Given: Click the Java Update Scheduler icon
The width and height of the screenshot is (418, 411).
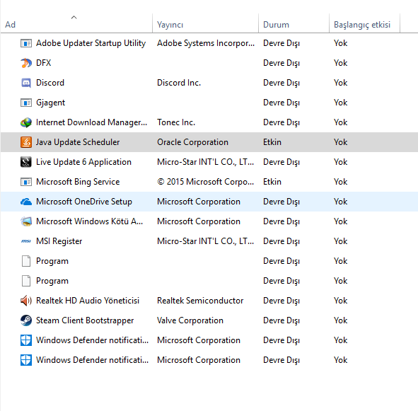Looking at the screenshot, I should pyautogui.click(x=26, y=142).
